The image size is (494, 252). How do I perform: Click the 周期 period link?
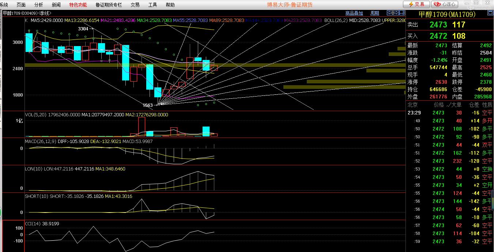click(x=375, y=13)
